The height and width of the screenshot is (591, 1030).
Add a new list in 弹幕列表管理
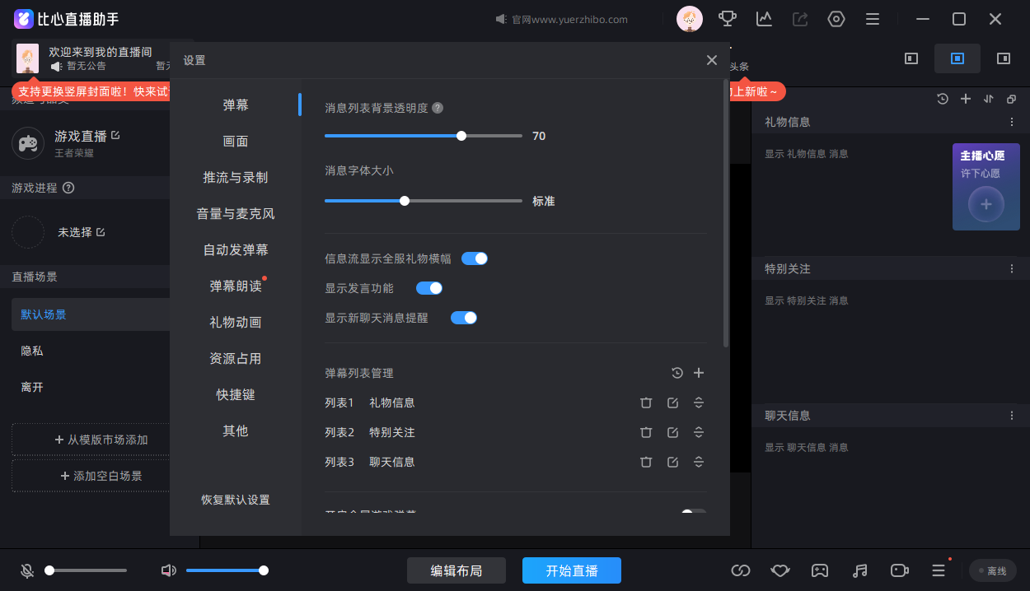click(699, 373)
